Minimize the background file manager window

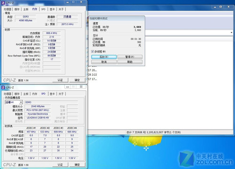point(215,7)
